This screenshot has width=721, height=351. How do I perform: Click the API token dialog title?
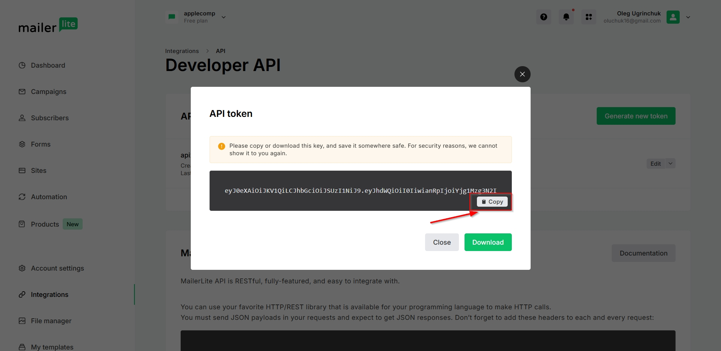[x=231, y=114]
